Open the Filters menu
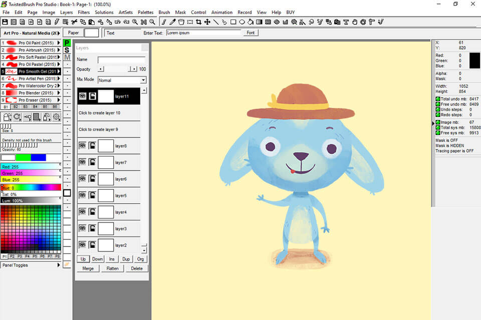Viewport: 481px width, 320px height. point(84,12)
